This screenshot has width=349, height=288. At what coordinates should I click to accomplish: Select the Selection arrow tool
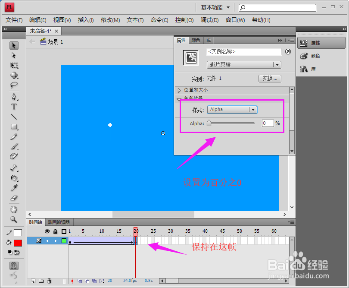(14, 45)
